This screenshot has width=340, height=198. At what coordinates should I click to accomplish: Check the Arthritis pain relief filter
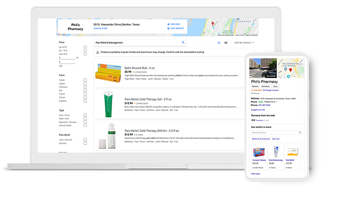[x=85, y=144]
